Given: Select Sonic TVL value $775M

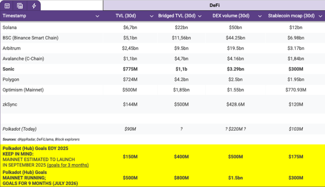Looking at the screenshot, I should click(130, 69).
